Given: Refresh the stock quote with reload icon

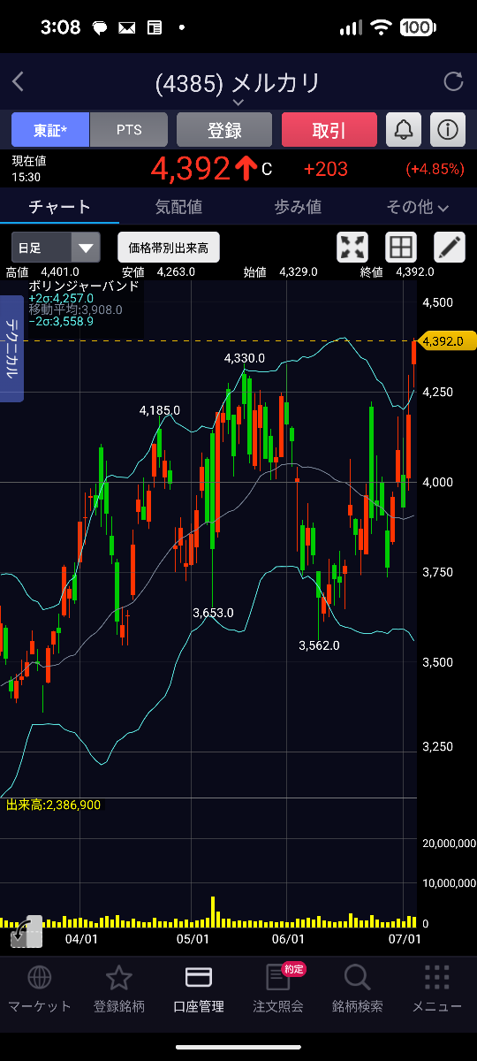Looking at the screenshot, I should (453, 82).
